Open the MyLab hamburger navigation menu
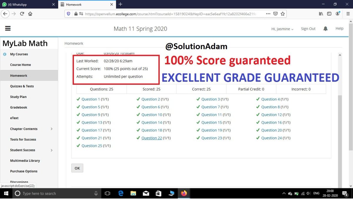This screenshot has width=353, height=199. point(8,29)
